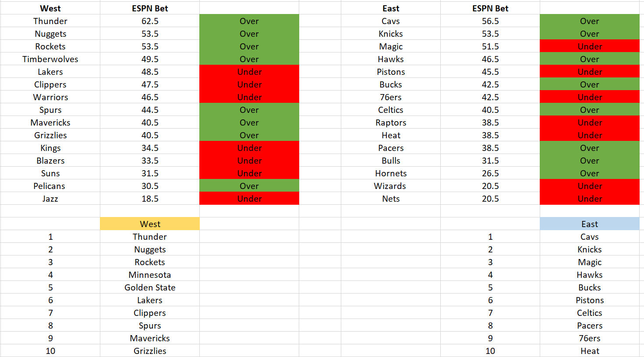The image size is (644, 357).
Task: Select the green Over cell for Celtics
Action: (x=589, y=110)
